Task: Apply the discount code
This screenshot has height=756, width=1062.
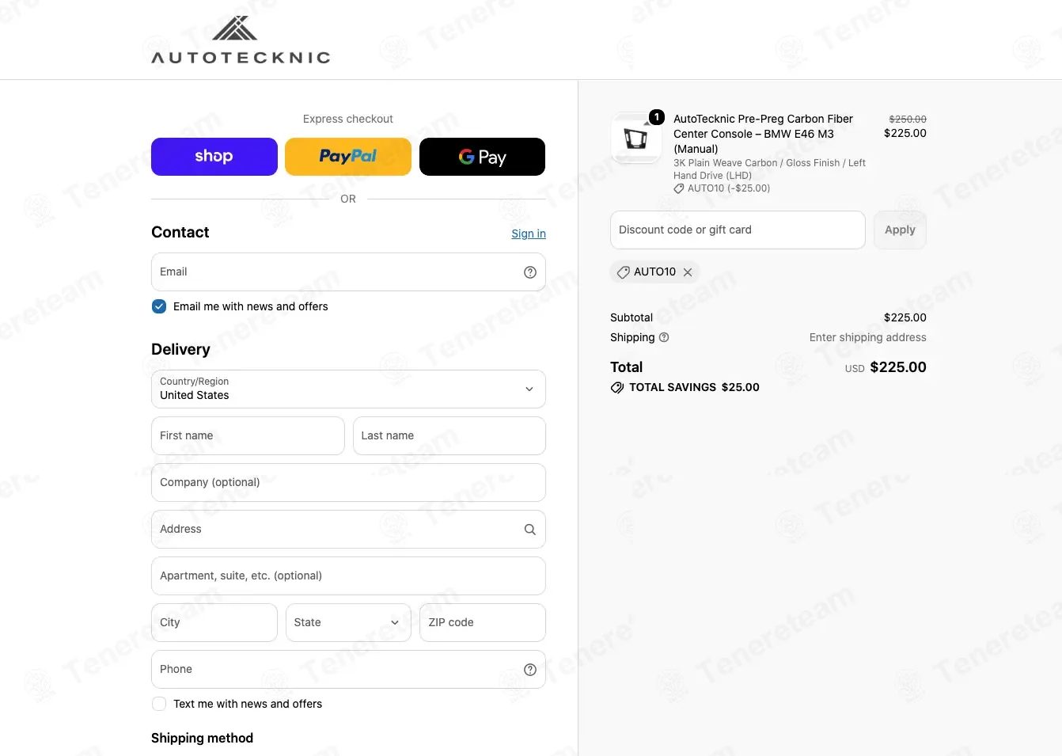Action: [900, 230]
